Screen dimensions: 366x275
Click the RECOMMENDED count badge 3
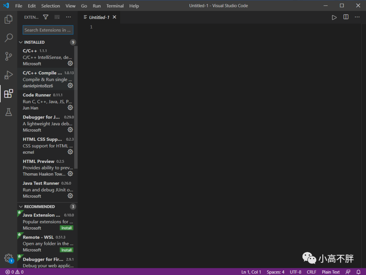click(73, 207)
